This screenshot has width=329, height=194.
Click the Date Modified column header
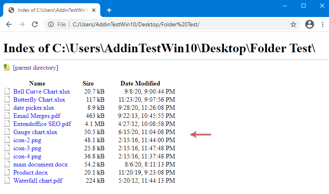[x=140, y=83]
